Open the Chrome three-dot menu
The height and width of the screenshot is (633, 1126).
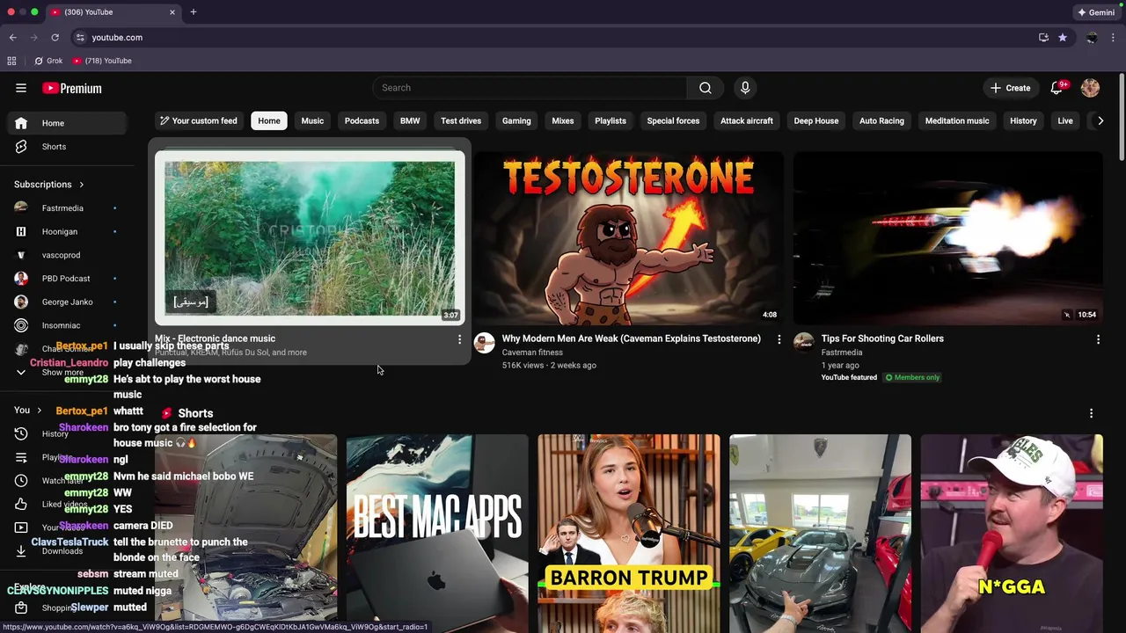click(x=1113, y=38)
